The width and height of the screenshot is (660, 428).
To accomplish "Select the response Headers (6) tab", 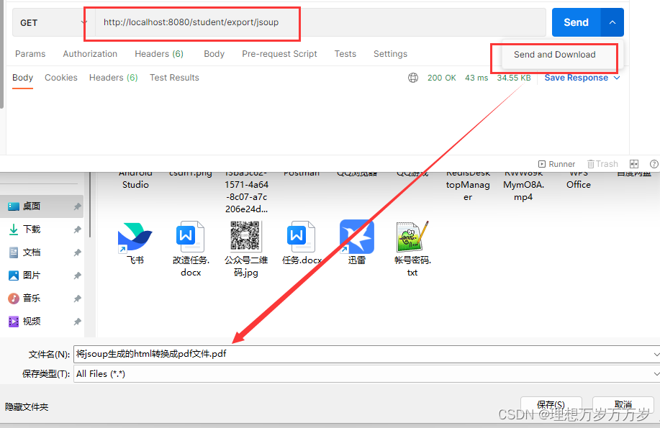I will click(113, 78).
